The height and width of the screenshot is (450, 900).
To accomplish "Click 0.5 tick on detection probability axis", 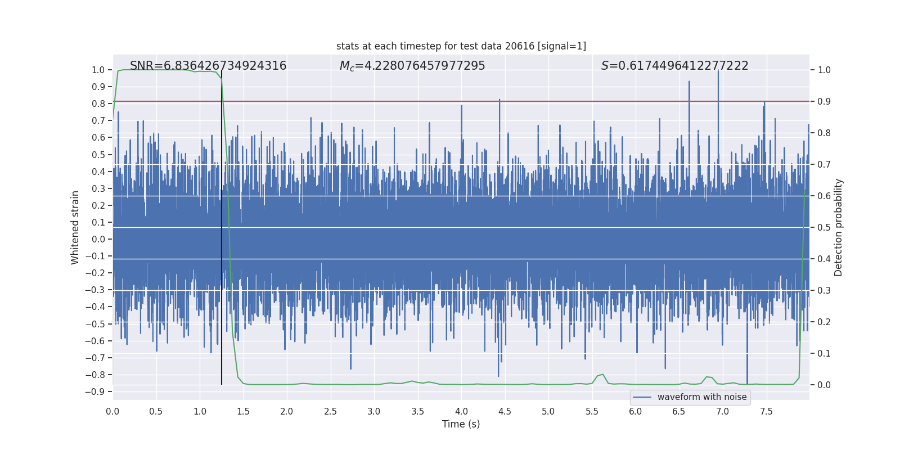I will point(824,228).
